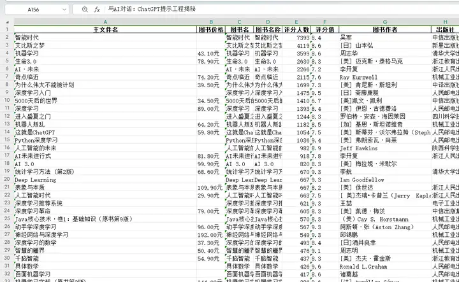Select author cell Ray Kurzweil
This screenshot has height=282, width=459.
point(385,77)
